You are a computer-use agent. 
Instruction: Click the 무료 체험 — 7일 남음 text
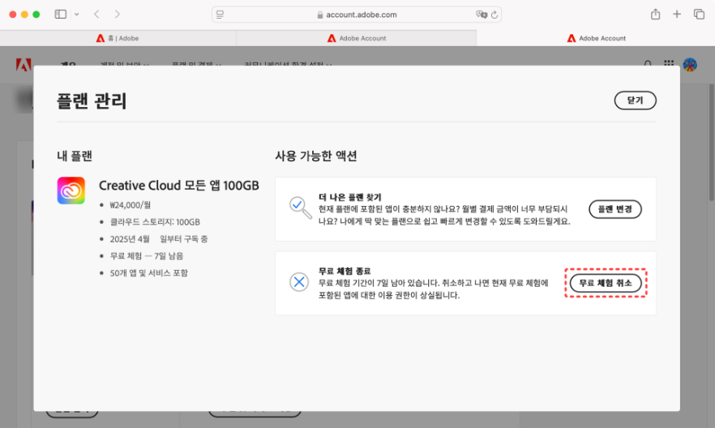[147, 255]
